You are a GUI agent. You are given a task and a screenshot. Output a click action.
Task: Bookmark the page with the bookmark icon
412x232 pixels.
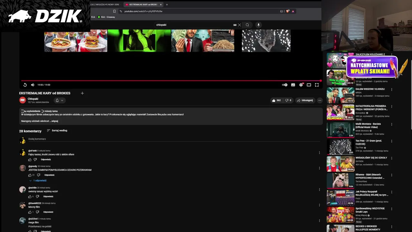(114, 11)
